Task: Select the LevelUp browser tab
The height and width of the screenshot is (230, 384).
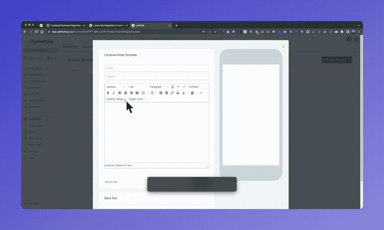Action: [x=151, y=26]
